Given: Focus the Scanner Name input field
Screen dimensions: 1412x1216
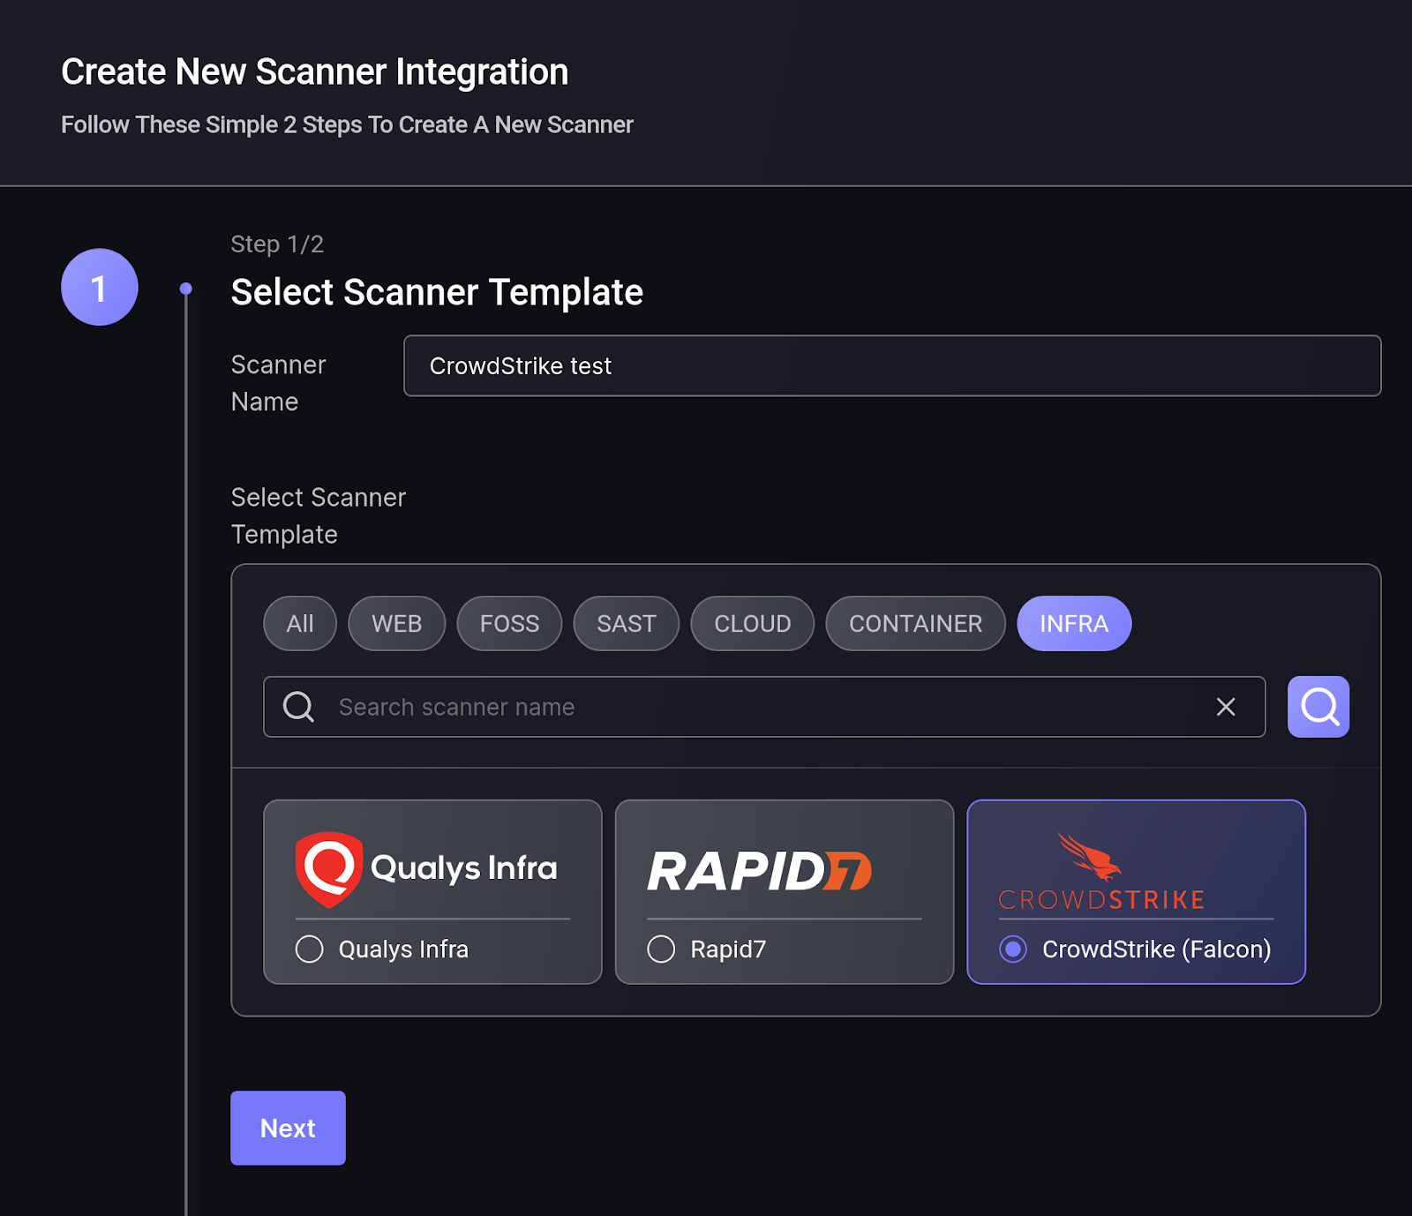Looking at the screenshot, I should (892, 366).
